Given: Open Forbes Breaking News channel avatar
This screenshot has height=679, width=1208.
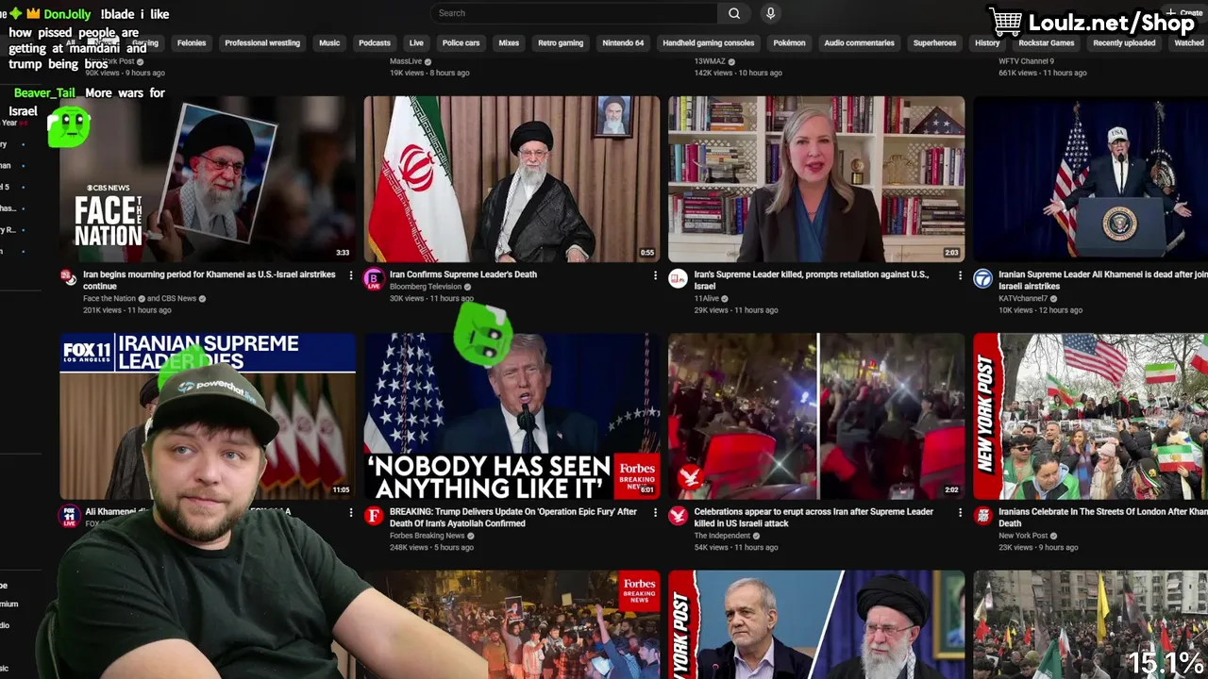Looking at the screenshot, I should (x=374, y=516).
